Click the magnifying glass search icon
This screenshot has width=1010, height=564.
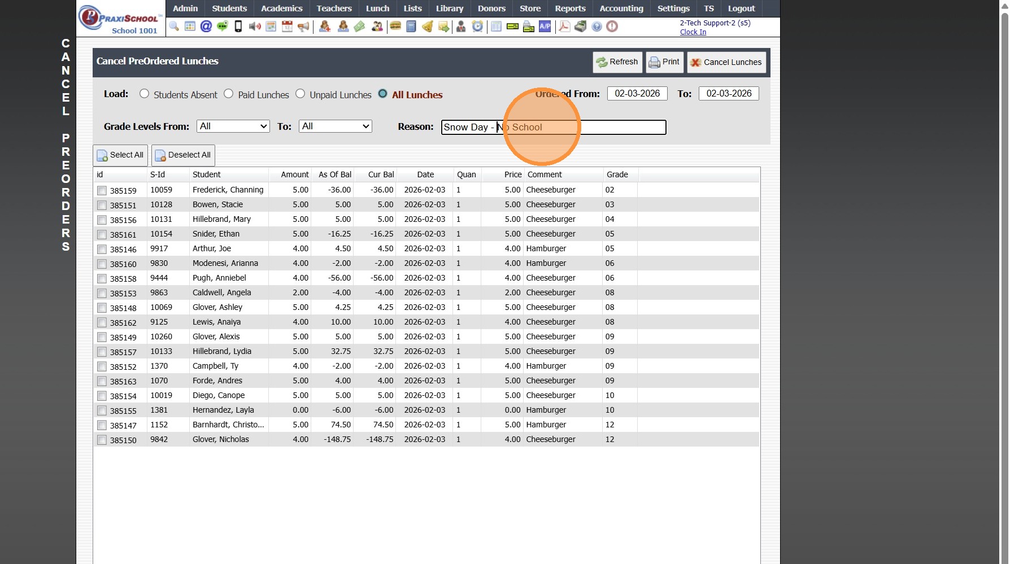(174, 27)
